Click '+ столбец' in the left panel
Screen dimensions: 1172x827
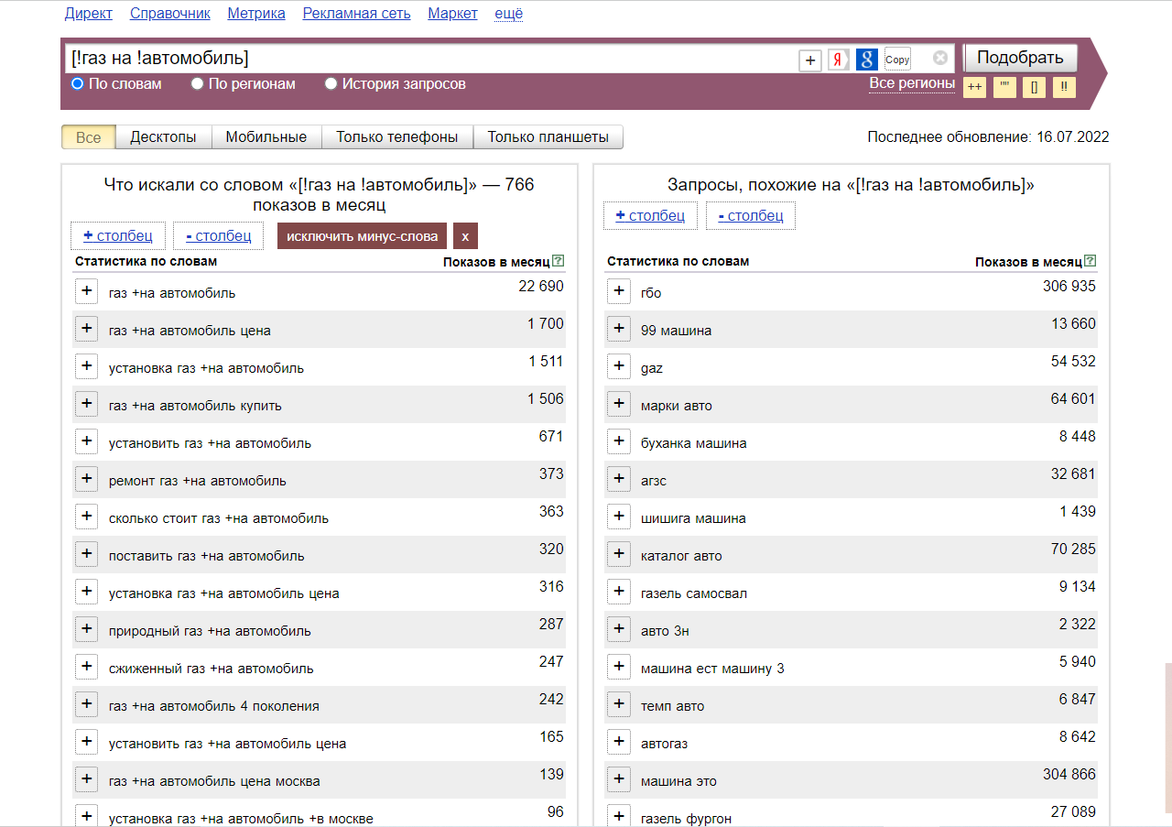coord(118,235)
